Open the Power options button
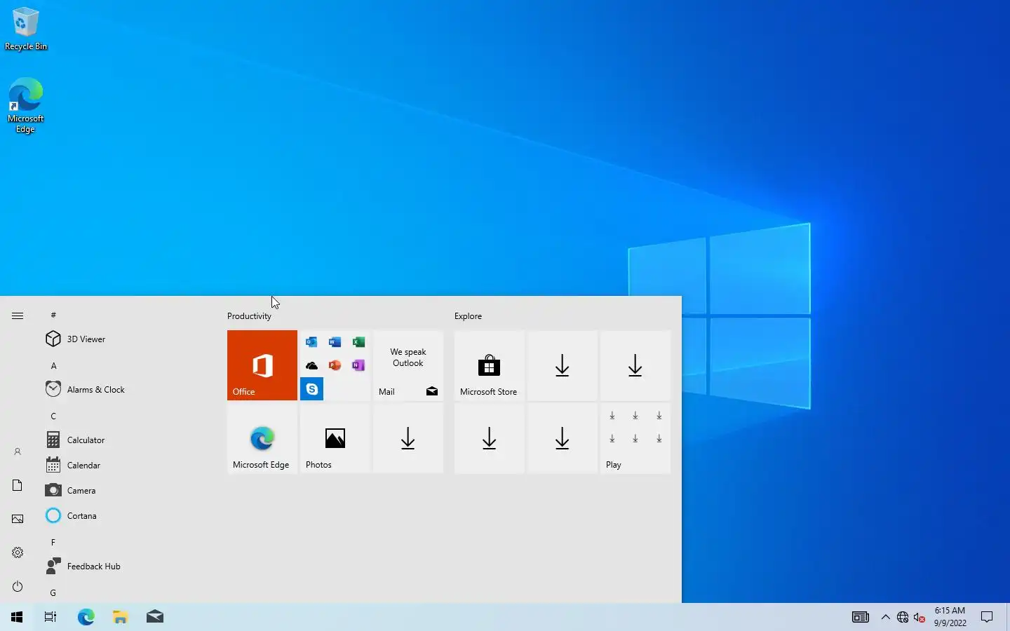The width and height of the screenshot is (1010, 631). point(18,587)
